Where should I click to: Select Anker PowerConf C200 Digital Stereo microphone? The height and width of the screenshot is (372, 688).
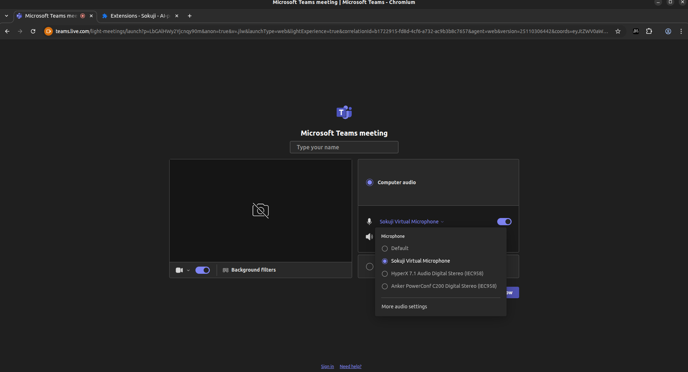(x=385, y=286)
